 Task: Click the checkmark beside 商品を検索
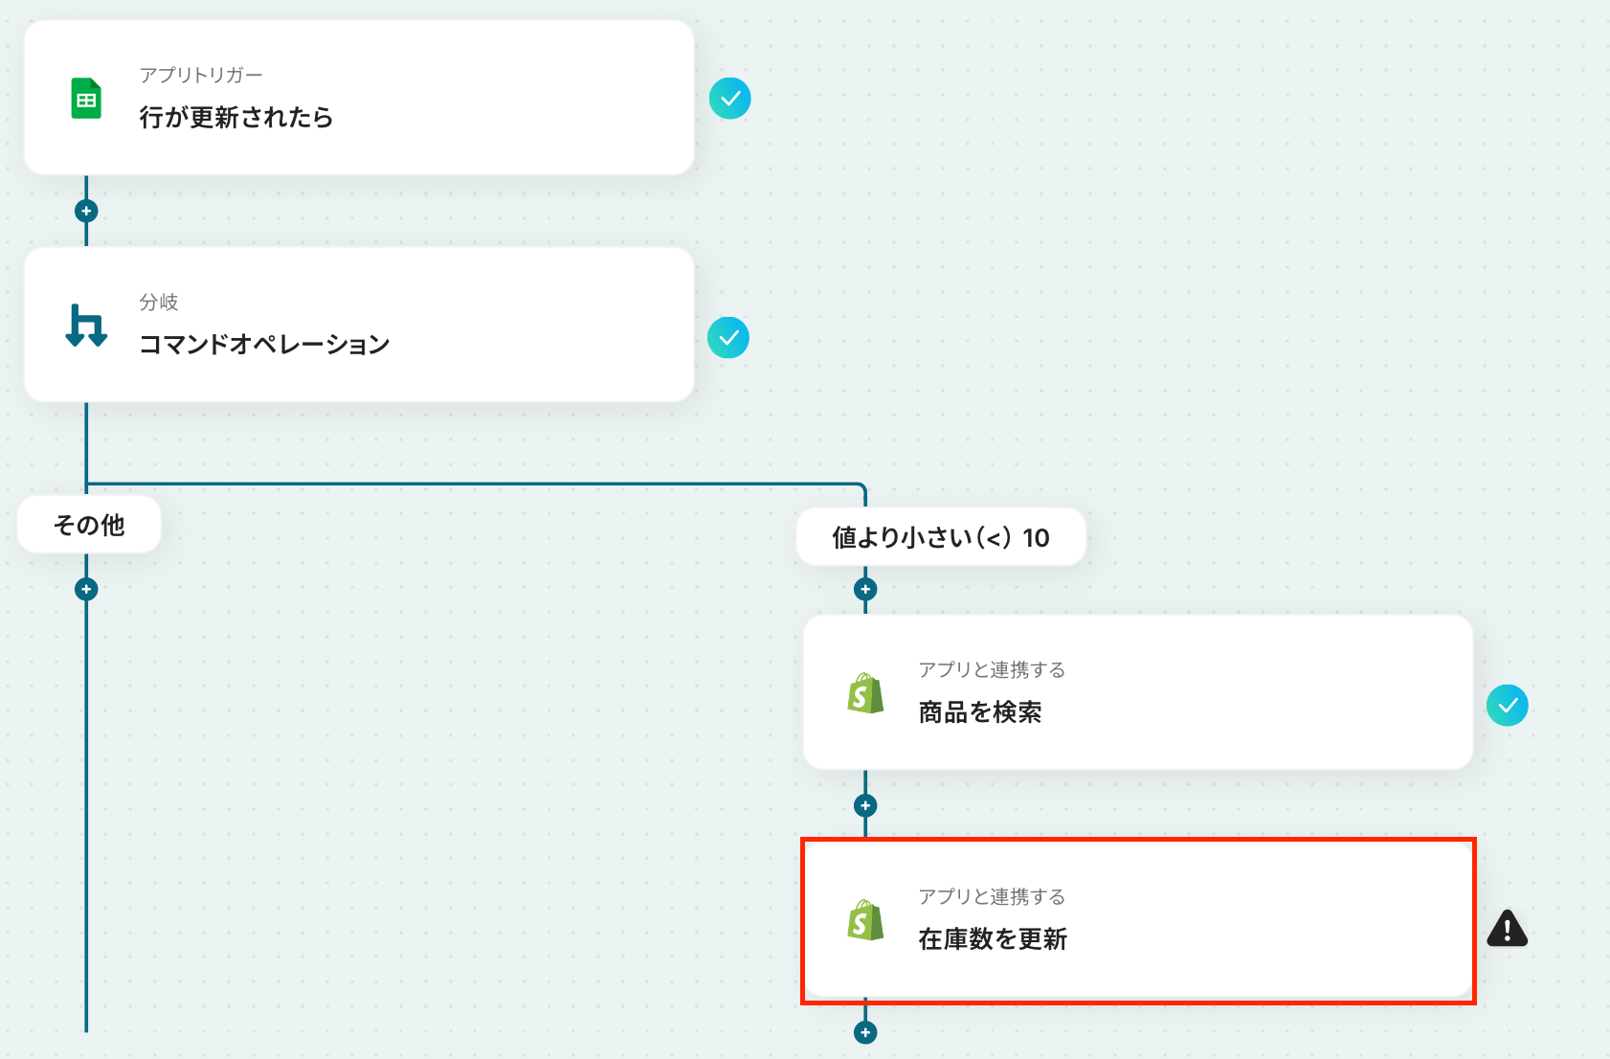(x=1507, y=706)
